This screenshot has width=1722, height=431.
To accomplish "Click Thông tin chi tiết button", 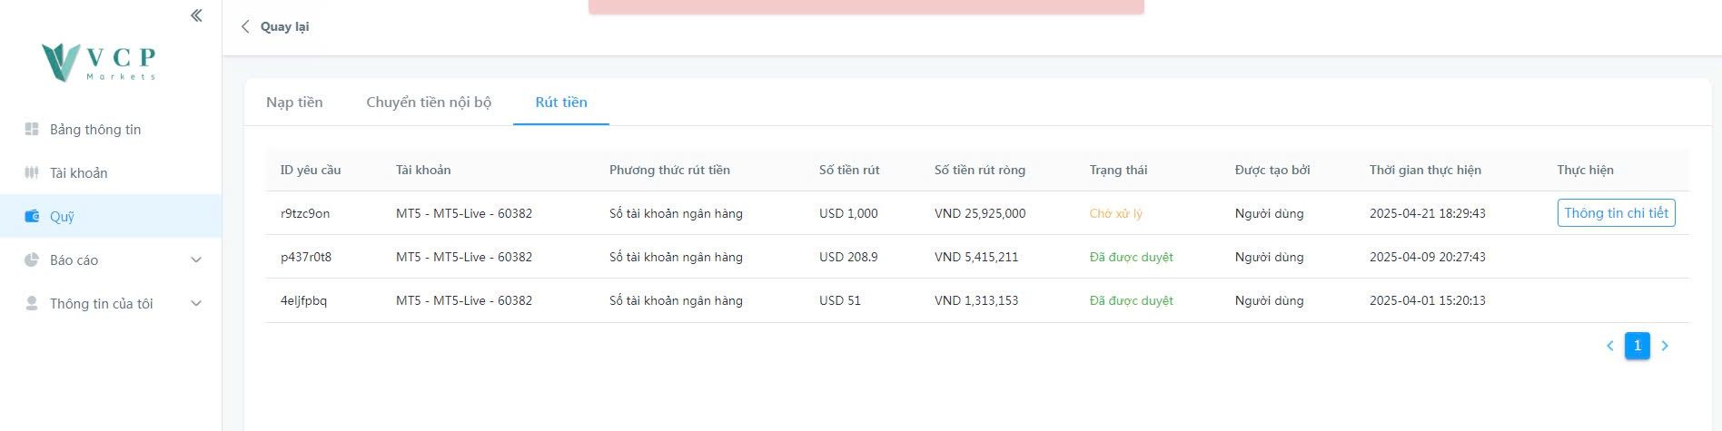I will 1616,213.
